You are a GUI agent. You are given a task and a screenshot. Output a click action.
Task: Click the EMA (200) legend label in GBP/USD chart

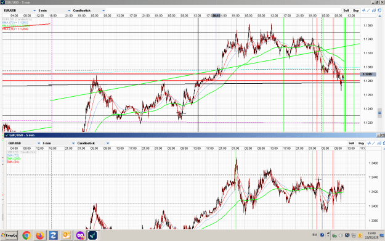point(14,158)
